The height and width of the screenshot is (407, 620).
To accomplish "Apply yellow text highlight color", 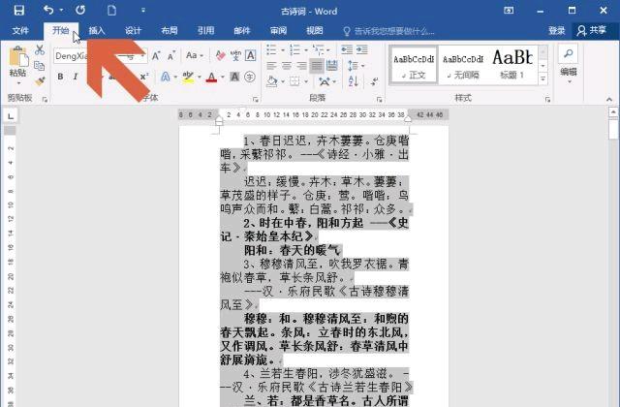I will [x=188, y=77].
